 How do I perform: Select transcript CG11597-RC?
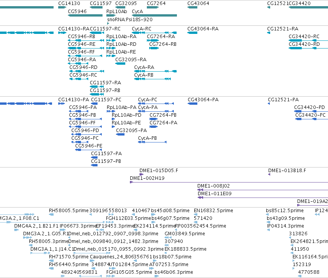105,28
